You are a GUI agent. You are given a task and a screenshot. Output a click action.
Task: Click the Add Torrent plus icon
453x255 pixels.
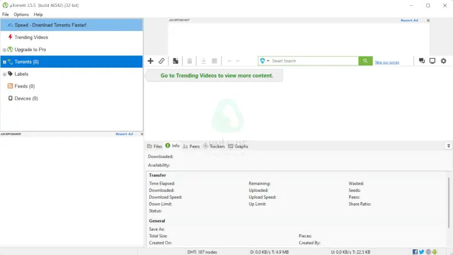[x=150, y=61]
